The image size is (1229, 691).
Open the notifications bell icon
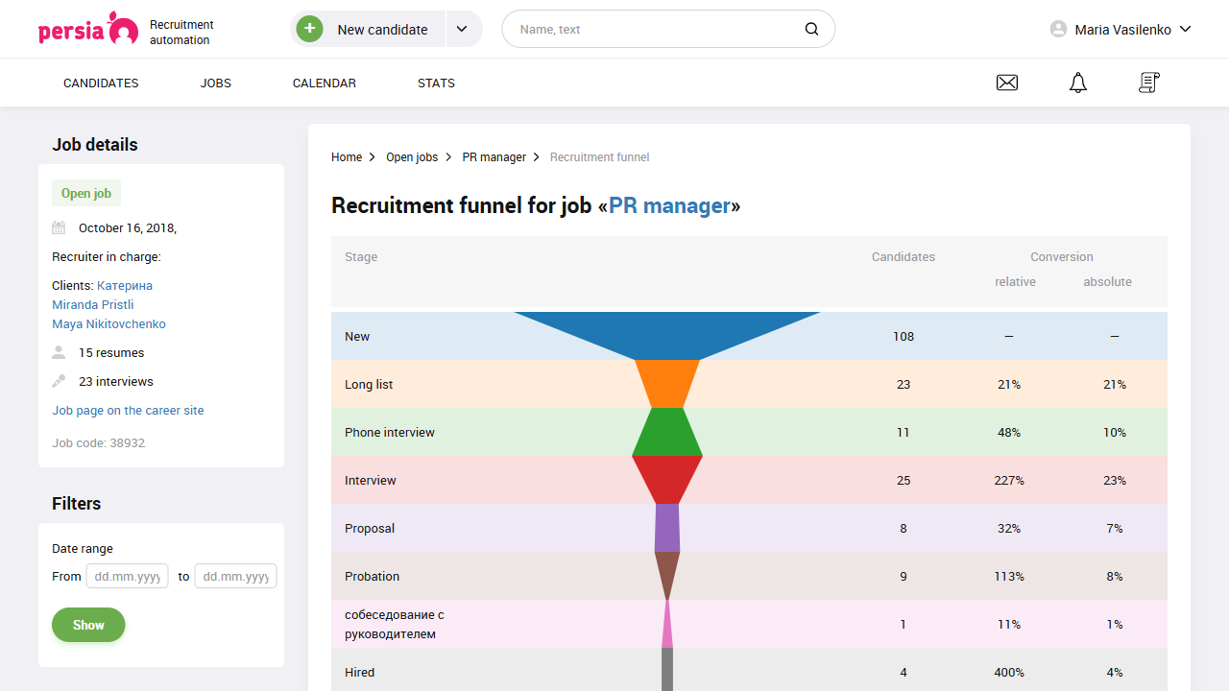(x=1077, y=83)
